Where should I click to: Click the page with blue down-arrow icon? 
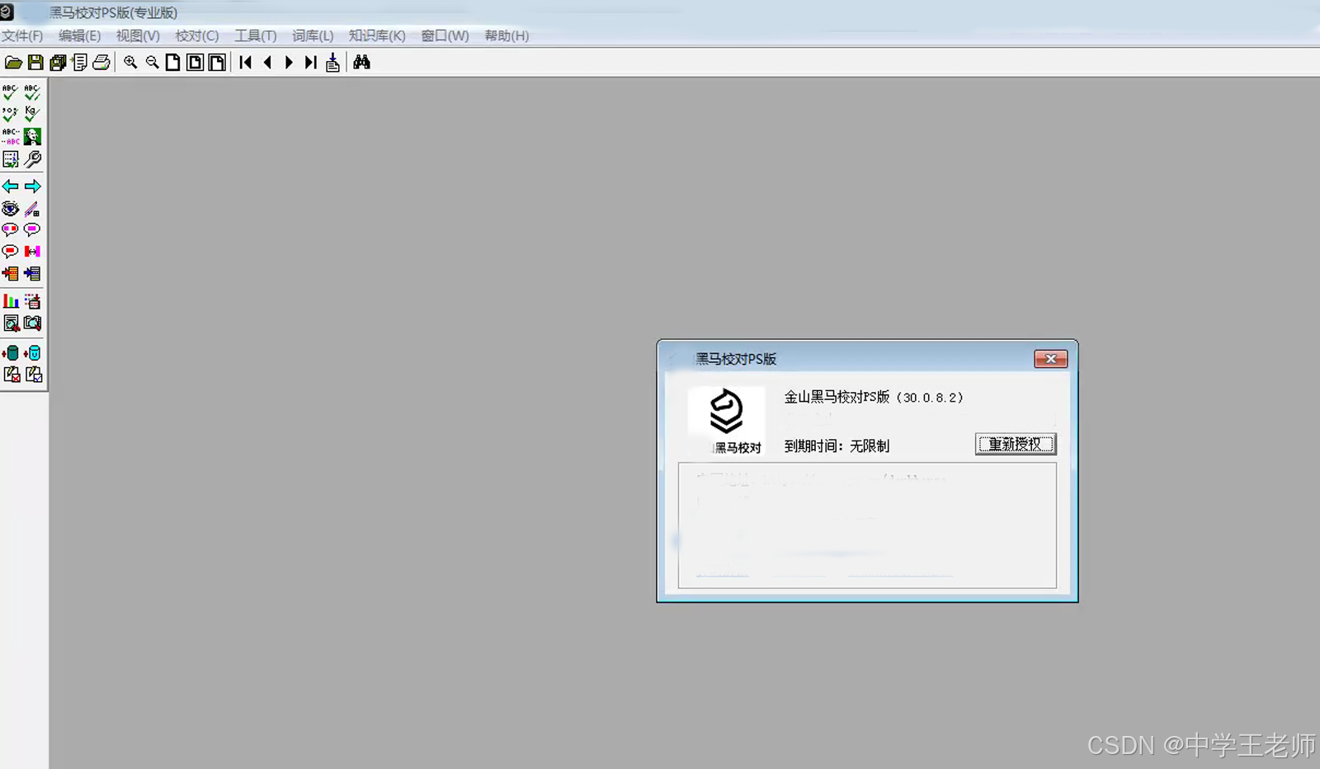(332, 63)
